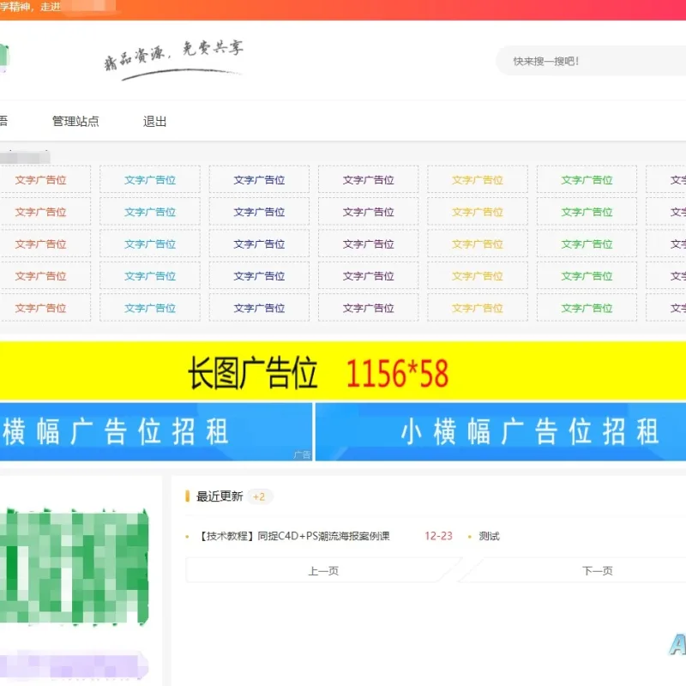Click the red 文字广告位 in the first row
The height and width of the screenshot is (686, 686).
pyautogui.click(x=40, y=180)
